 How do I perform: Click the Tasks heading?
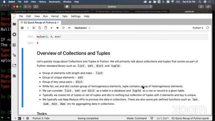[42, 114]
